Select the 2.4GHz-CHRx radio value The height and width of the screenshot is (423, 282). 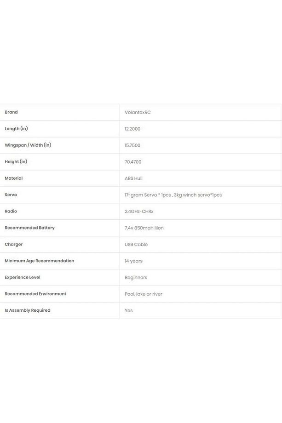(139, 211)
